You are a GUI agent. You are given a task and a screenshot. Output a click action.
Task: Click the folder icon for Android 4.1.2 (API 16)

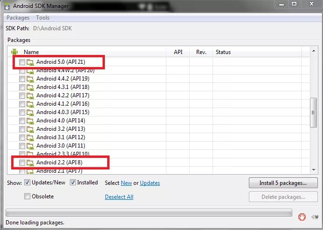tap(30, 104)
